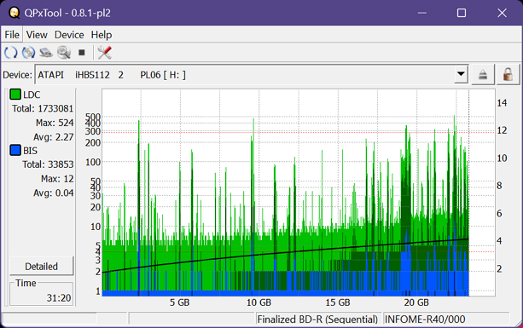
Task: Click the magnifier scan disc icon
Action: pos(64,53)
